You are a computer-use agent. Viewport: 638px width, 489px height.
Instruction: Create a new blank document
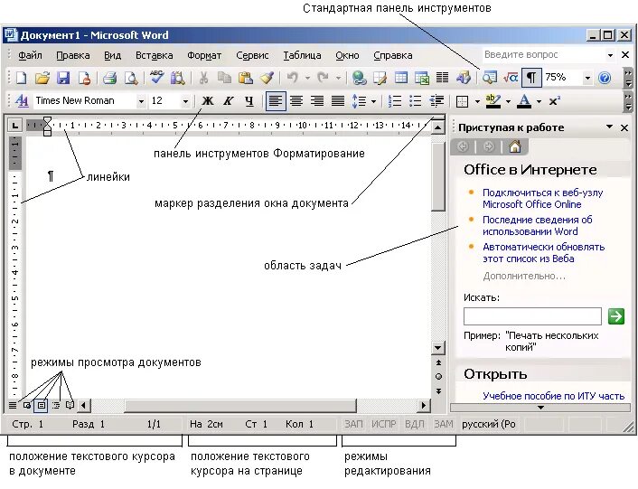(x=21, y=78)
